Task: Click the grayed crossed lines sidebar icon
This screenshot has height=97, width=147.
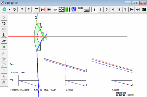Action: pyautogui.click(x=4, y=71)
